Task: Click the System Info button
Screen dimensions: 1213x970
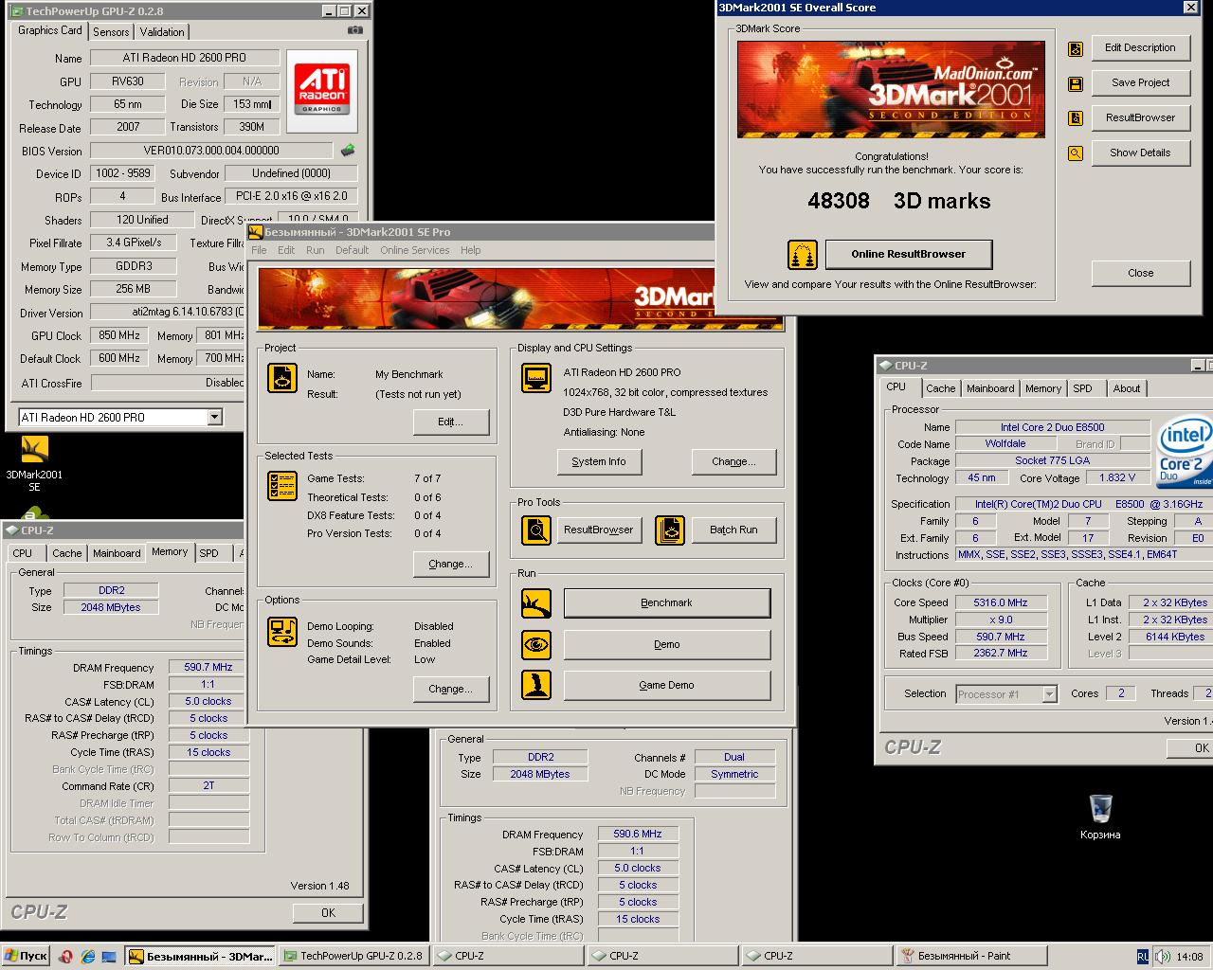Action: pyautogui.click(x=599, y=461)
